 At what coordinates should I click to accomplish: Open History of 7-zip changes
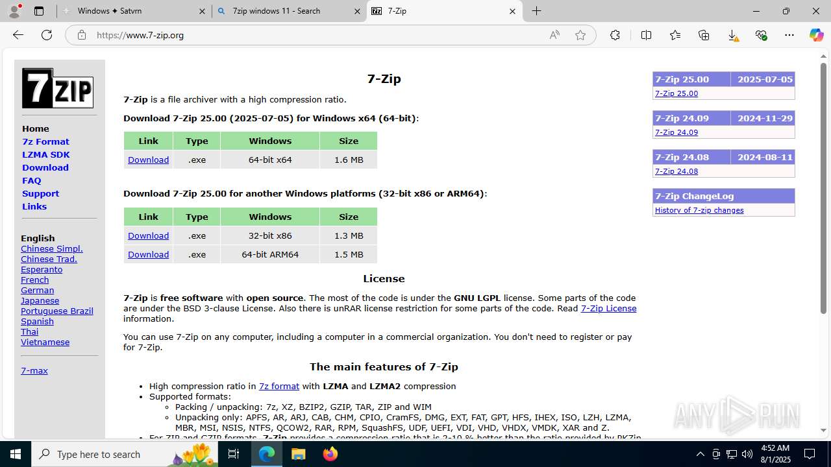click(x=699, y=210)
